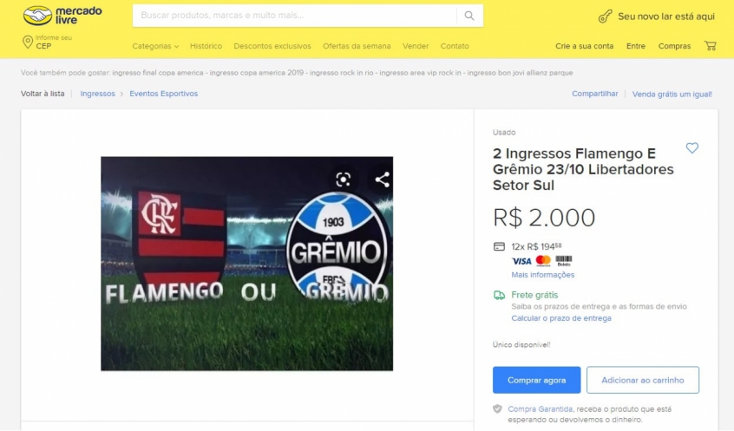Click the location pin icon for CEP
The width and height of the screenshot is (734, 431).
pyautogui.click(x=28, y=42)
